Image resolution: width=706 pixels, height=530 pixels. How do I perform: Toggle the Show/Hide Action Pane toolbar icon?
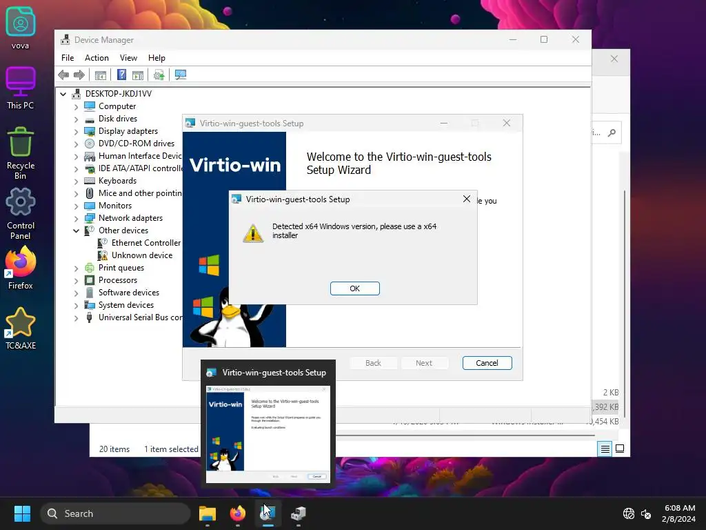pyautogui.click(x=138, y=75)
